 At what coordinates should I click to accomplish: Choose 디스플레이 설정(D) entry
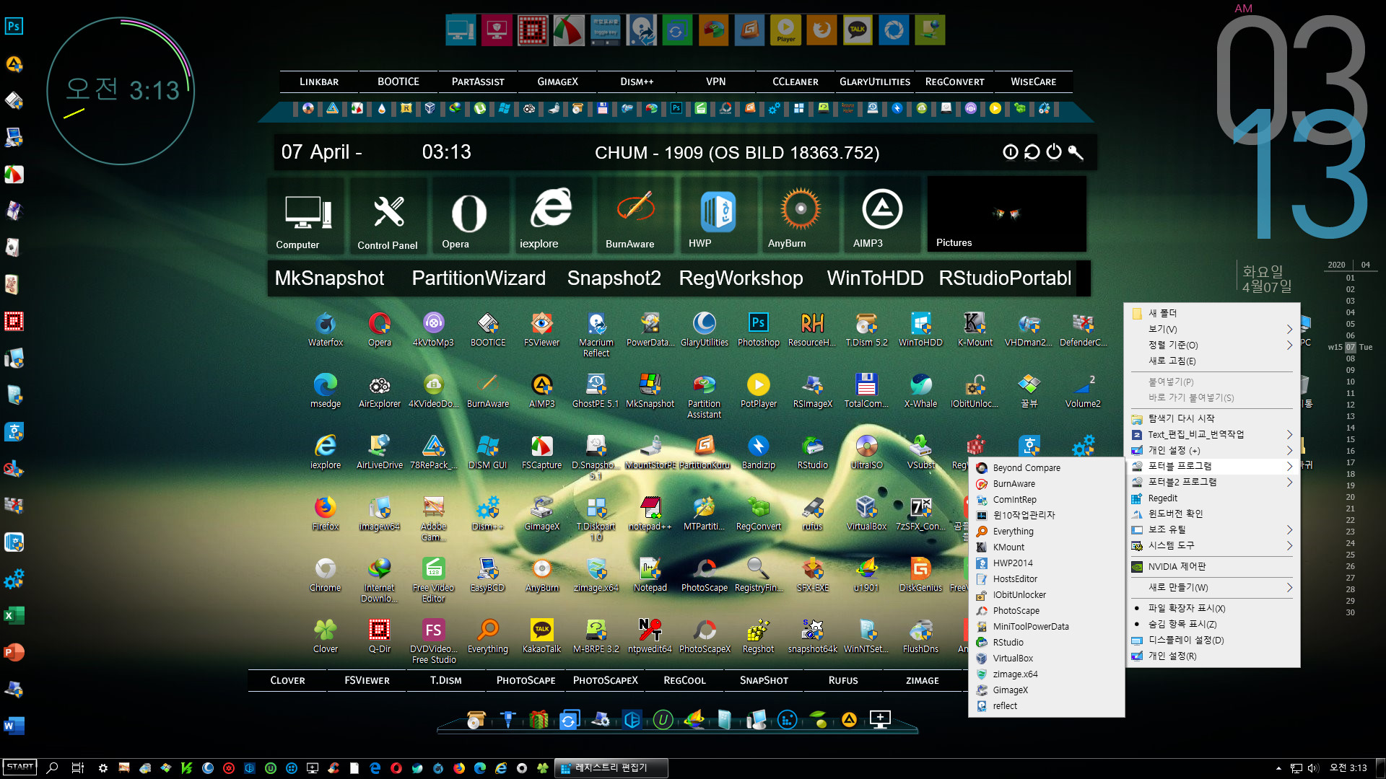pos(1213,640)
